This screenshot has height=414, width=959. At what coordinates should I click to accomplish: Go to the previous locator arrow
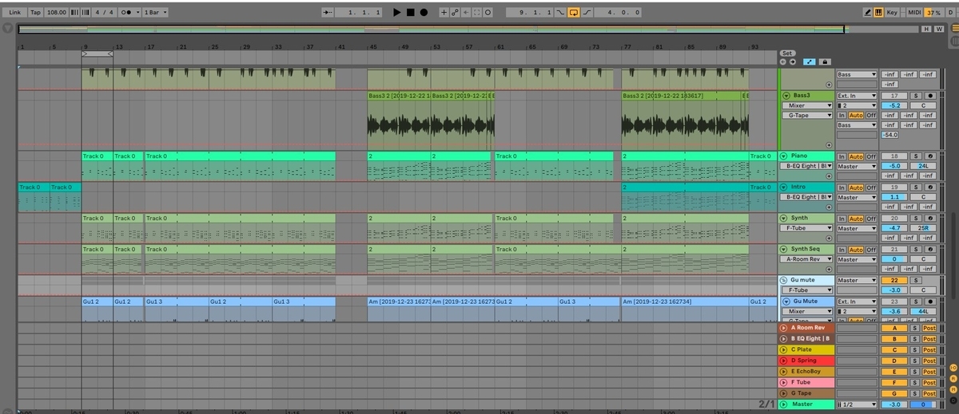[x=783, y=61]
